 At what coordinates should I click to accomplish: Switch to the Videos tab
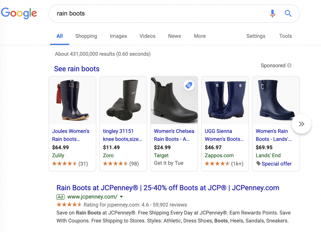[x=147, y=36]
